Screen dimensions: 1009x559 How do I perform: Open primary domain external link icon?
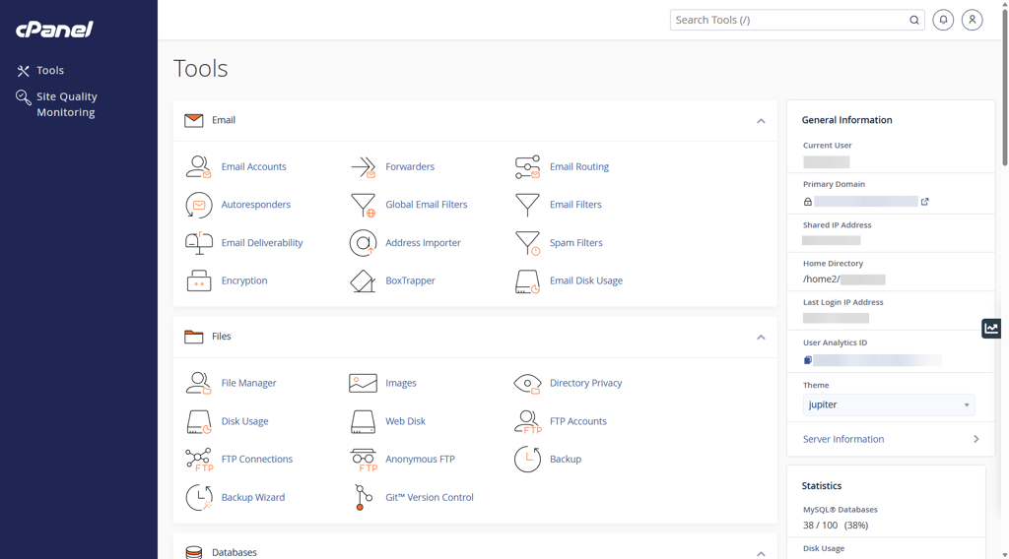924,202
